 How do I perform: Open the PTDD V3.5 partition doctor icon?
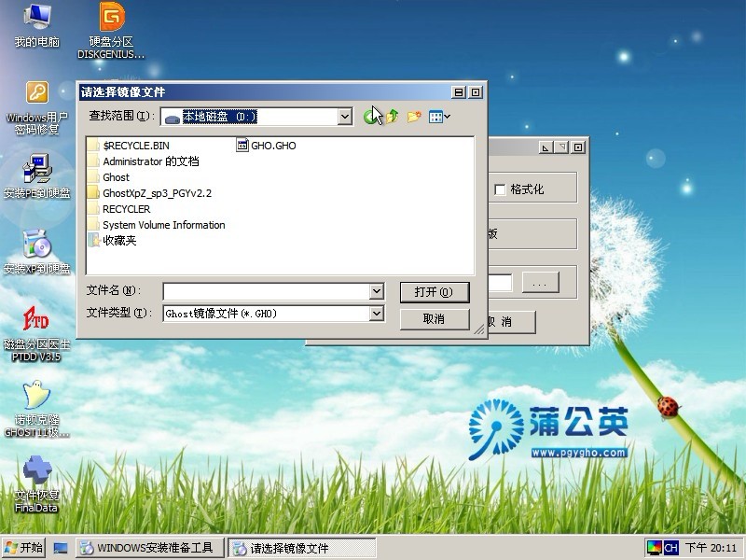pyautogui.click(x=37, y=333)
